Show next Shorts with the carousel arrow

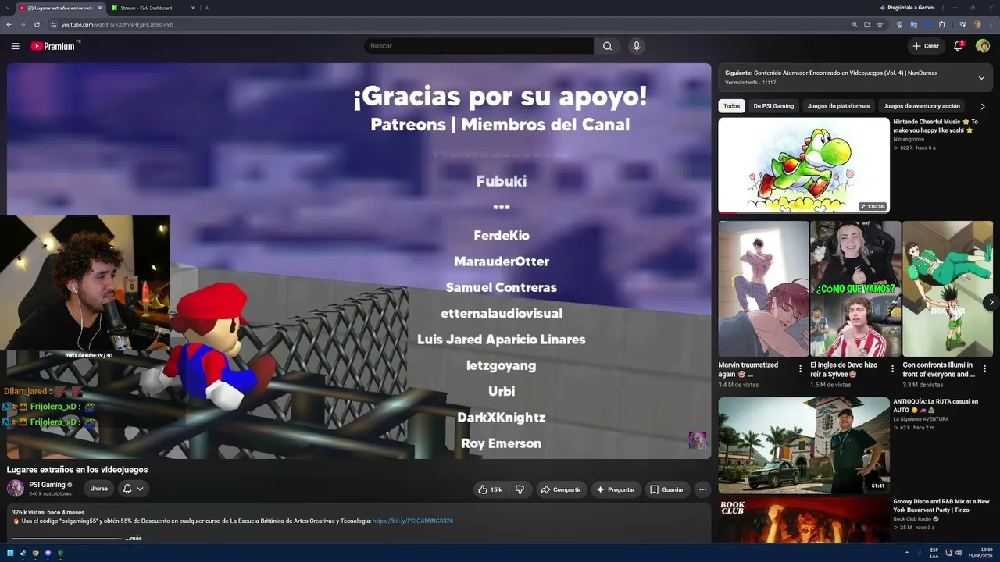click(991, 302)
